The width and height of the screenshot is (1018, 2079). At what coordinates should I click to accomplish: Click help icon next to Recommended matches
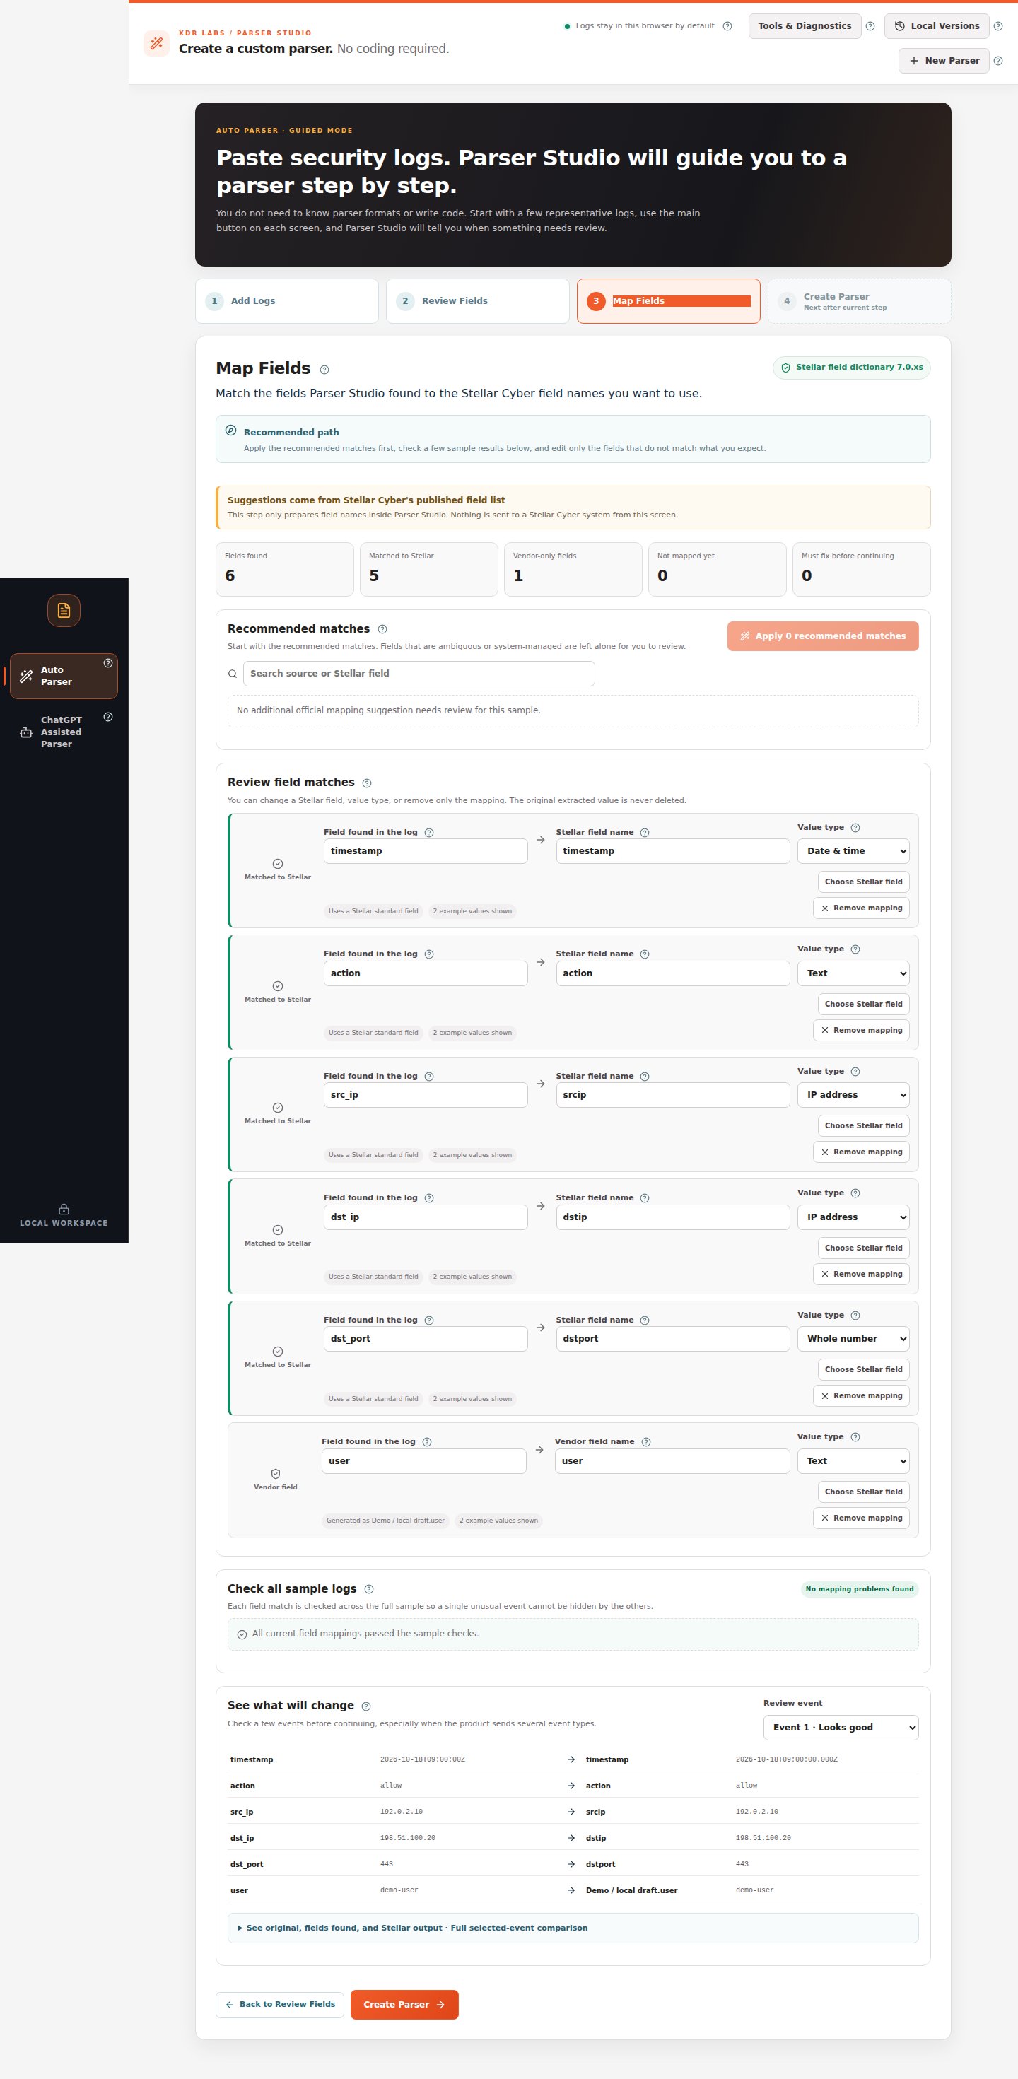[x=382, y=628]
